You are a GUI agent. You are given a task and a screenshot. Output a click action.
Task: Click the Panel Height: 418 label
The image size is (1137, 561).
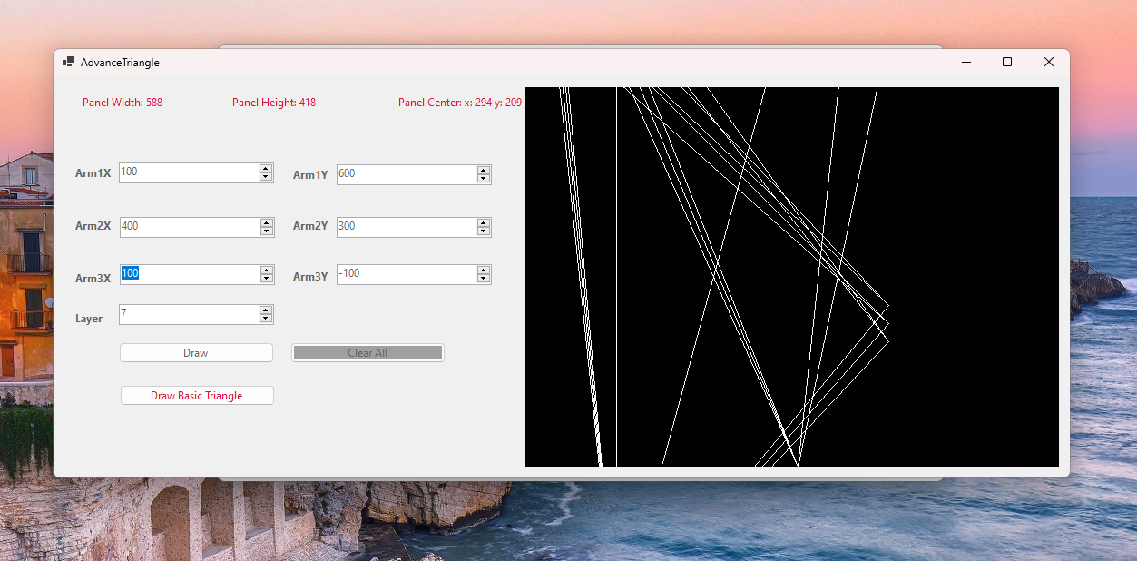click(x=274, y=103)
